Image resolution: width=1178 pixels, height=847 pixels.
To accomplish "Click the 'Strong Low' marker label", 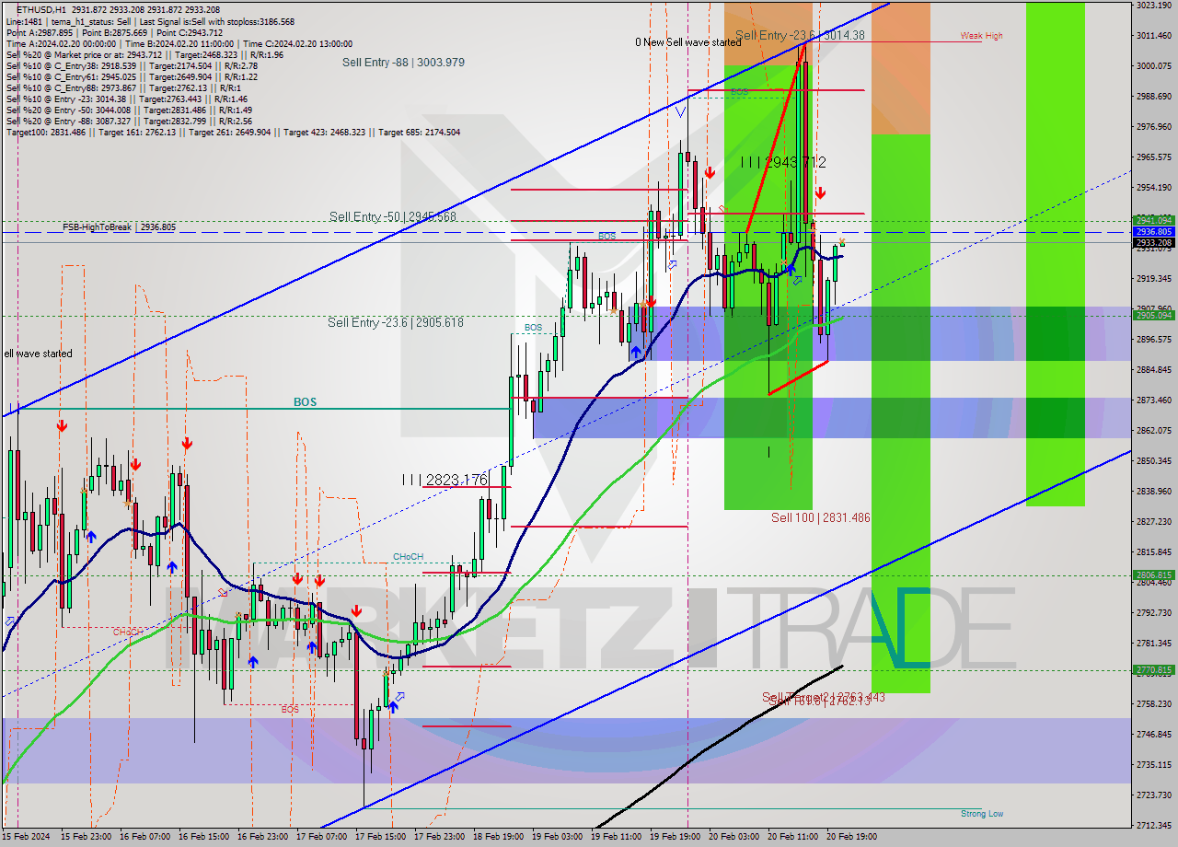I will (982, 814).
